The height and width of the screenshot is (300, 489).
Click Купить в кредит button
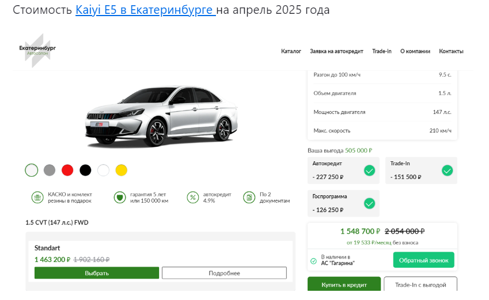pyautogui.click(x=344, y=284)
